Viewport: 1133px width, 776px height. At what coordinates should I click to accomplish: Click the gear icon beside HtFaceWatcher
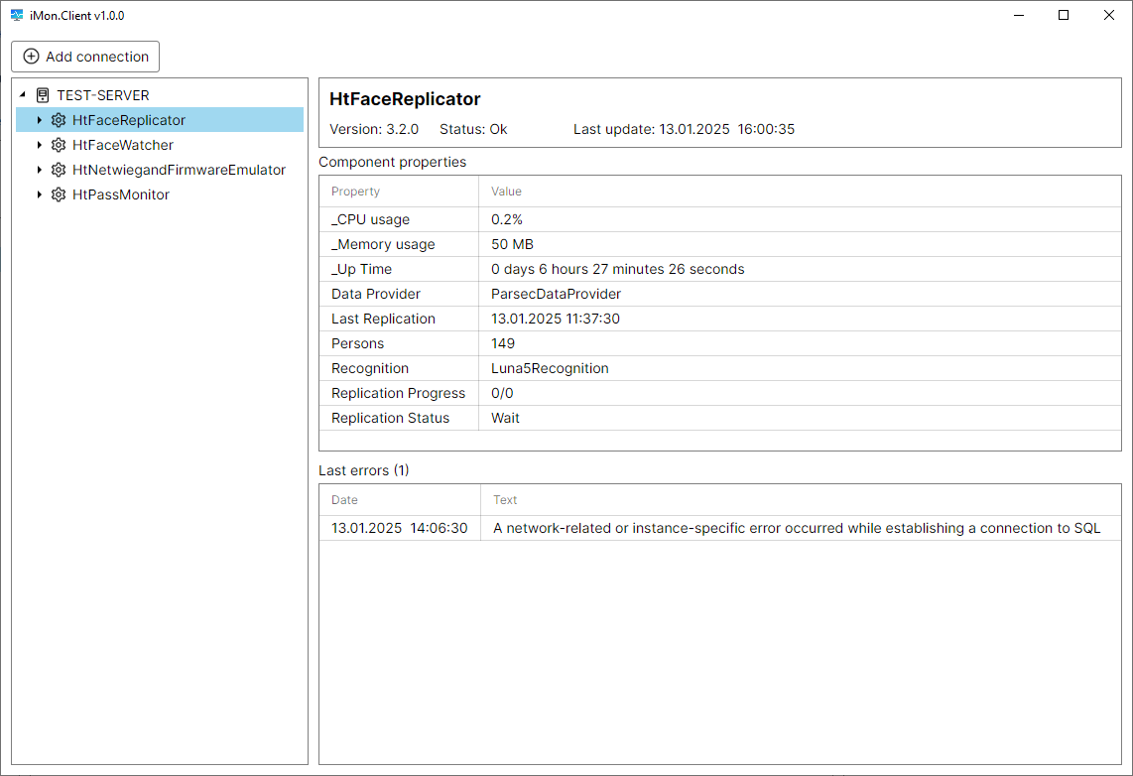[59, 145]
